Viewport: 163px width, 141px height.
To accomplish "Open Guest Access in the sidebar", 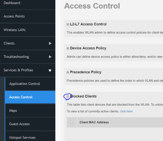I will (x=30, y=124).
